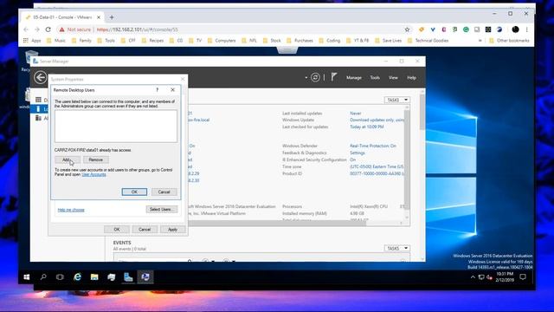Image resolution: width=554 pixels, height=312 pixels.
Task: Click Apply in System Properties
Action: pos(172,229)
